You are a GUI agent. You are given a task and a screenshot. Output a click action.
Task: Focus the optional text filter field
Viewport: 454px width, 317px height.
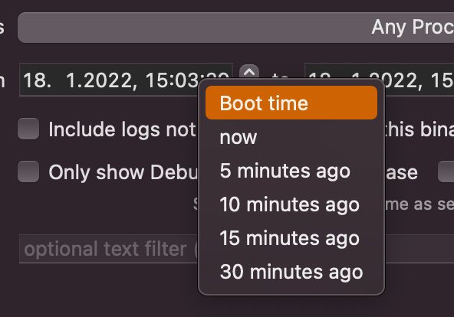109,249
